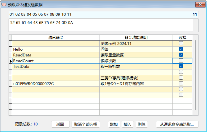Click the 插入 button
The height and width of the screenshot is (132, 207).
(128, 124)
